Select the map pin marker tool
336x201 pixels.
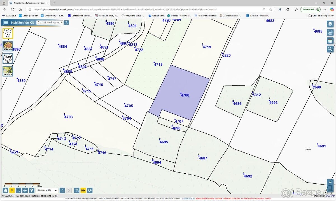pos(31,190)
